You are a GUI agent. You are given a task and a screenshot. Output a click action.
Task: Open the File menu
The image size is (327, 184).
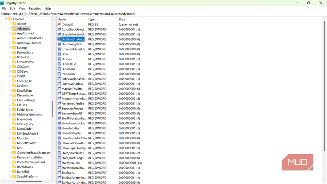(x=4, y=9)
